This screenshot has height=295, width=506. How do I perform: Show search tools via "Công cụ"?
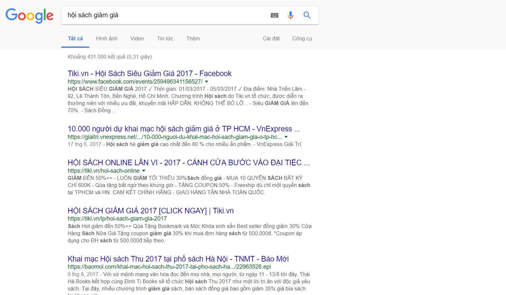click(x=302, y=38)
